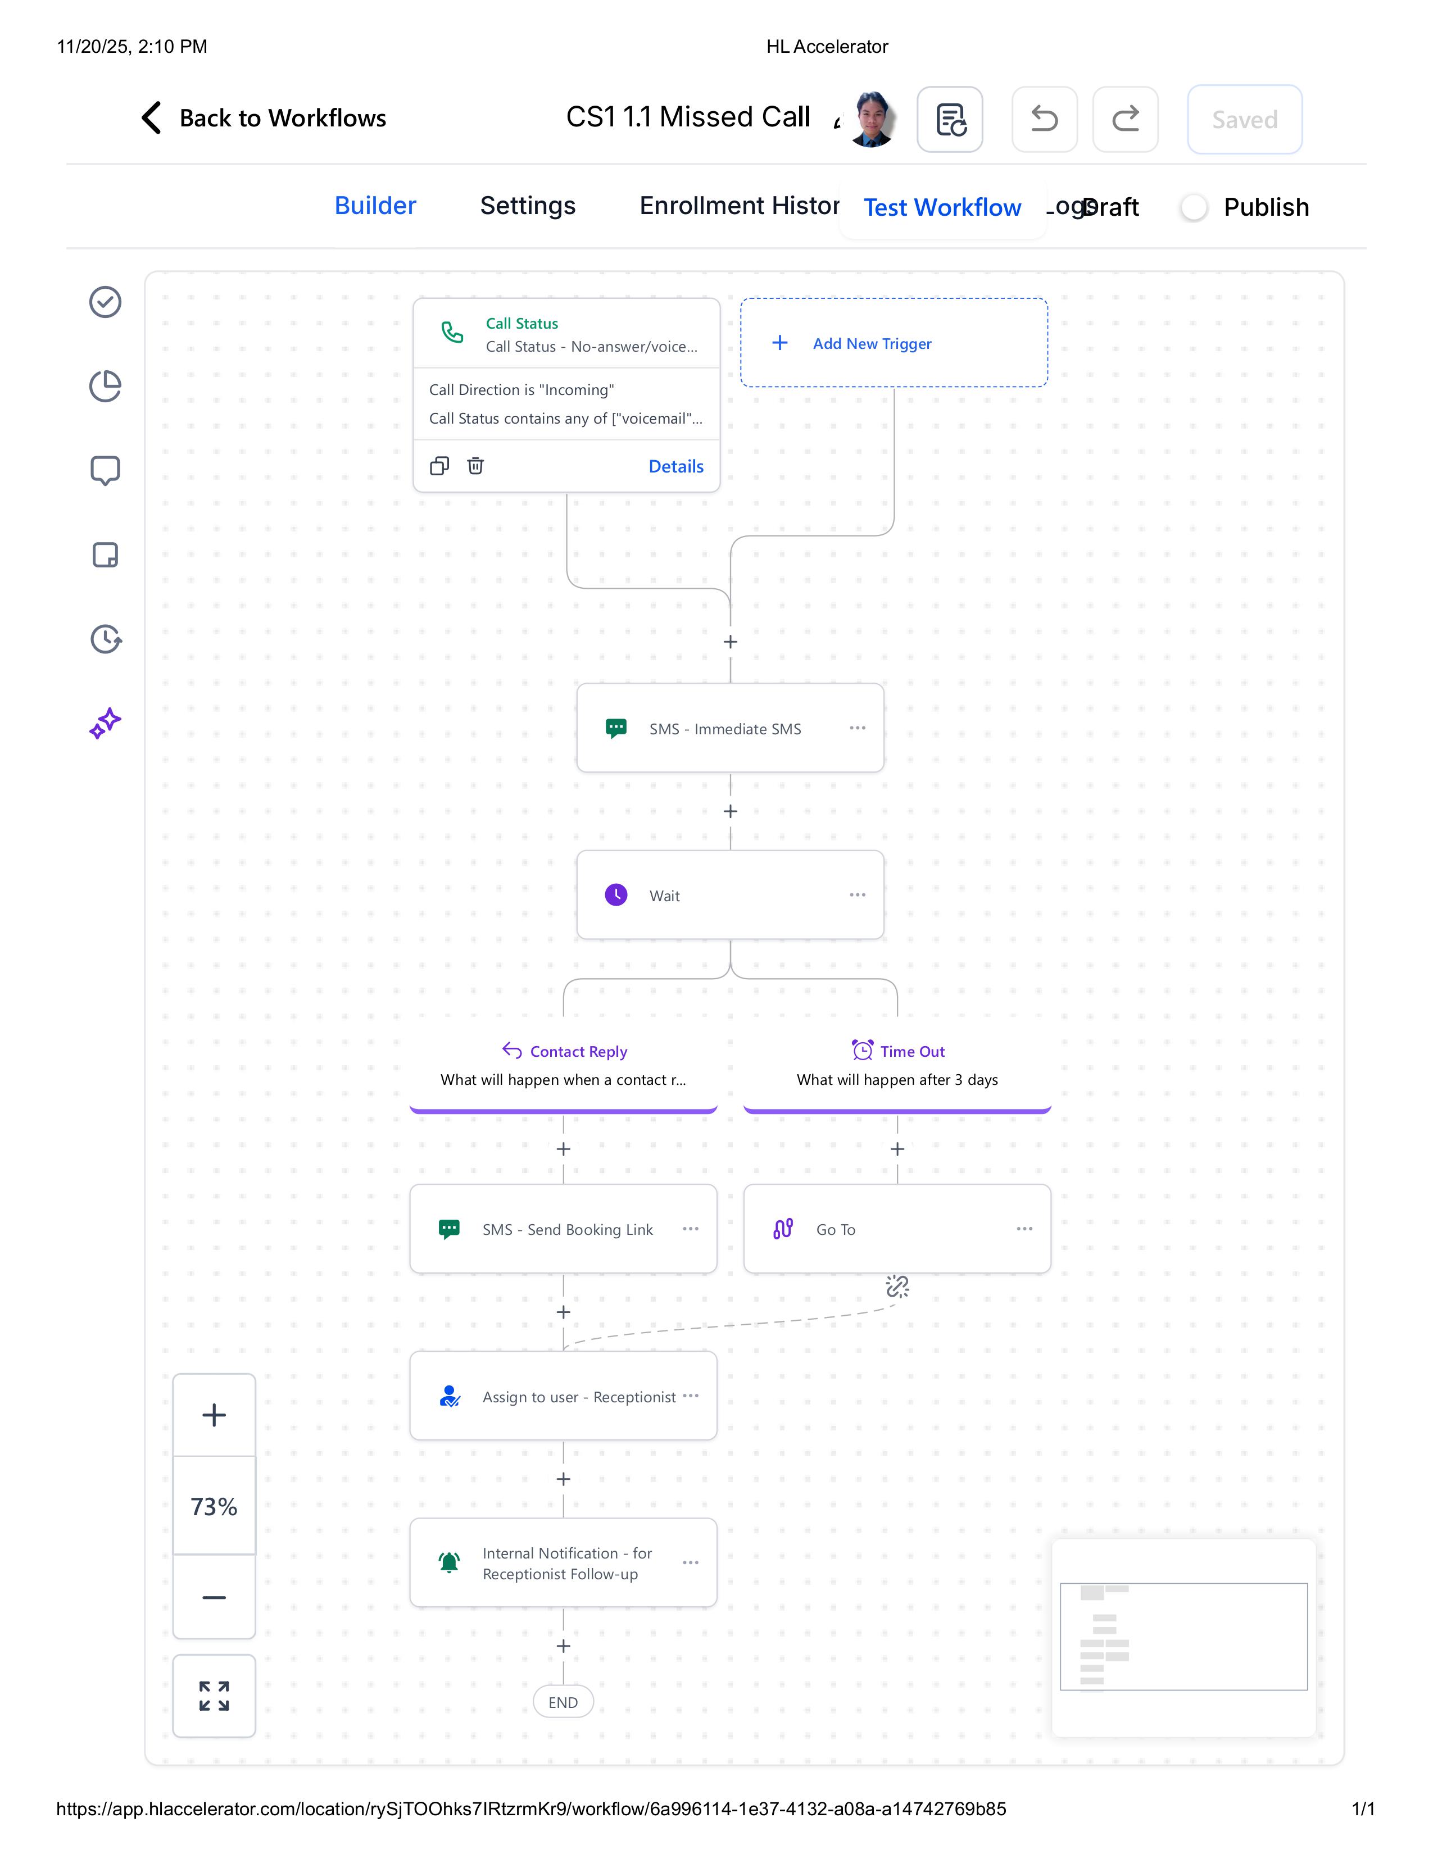Click the checkmark circle sidebar icon
The image size is (1433, 1854).
[x=105, y=302]
